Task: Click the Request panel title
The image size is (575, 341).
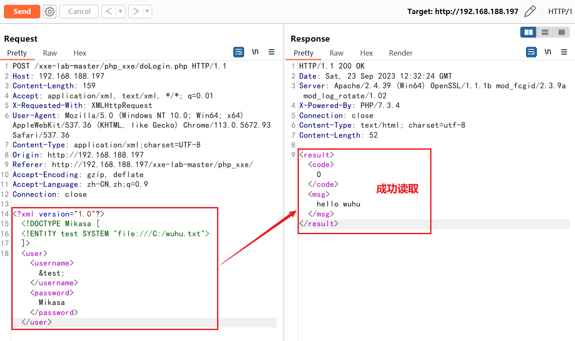Action: (21, 39)
